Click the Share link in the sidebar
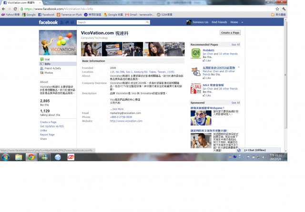Image resolution: width=305 pixels, height=212 pixels. (43, 139)
